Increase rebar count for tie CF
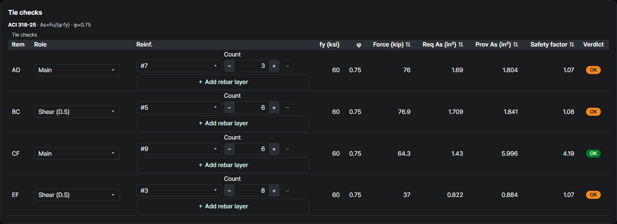This screenshot has width=617, height=224. pyautogui.click(x=274, y=149)
